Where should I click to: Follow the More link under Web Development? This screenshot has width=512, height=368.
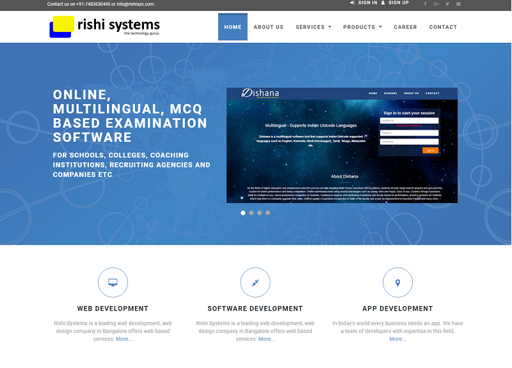click(124, 339)
